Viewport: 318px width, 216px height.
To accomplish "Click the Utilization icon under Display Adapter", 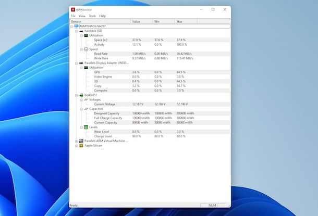I will click(86, 68).
